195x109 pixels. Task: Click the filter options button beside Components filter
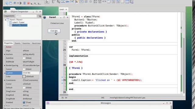tap(40, 16)
